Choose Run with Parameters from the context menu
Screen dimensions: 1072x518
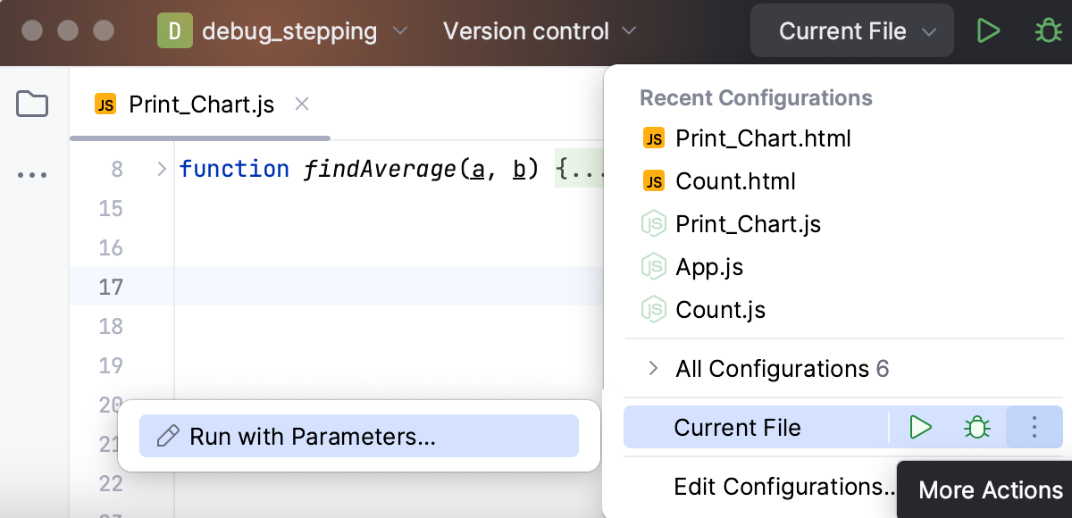[312, 436]
